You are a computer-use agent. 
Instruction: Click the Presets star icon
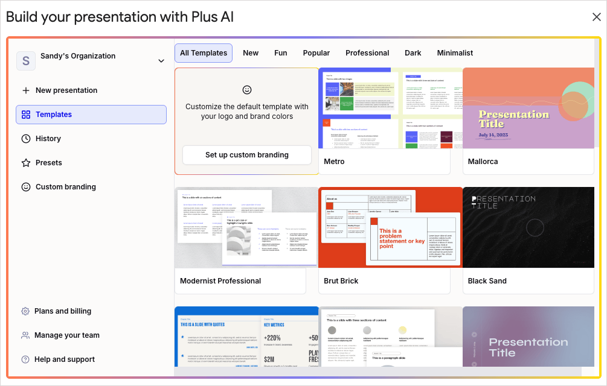pos(26,163)
